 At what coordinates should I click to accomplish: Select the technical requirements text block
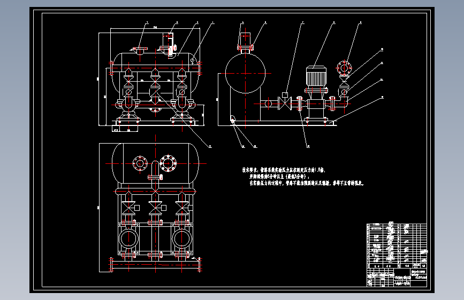pos(303,177)
